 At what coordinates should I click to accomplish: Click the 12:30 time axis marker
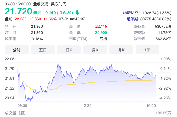pos(87,105)
